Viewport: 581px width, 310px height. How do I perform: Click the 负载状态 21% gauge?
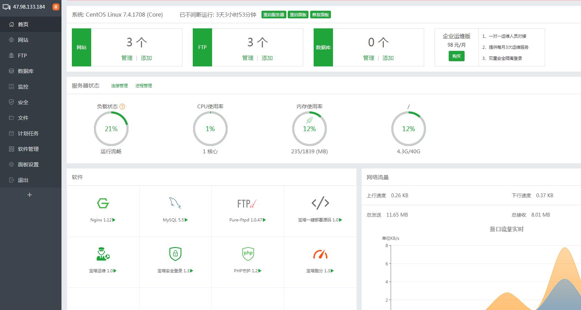click(x=111, y=129)
